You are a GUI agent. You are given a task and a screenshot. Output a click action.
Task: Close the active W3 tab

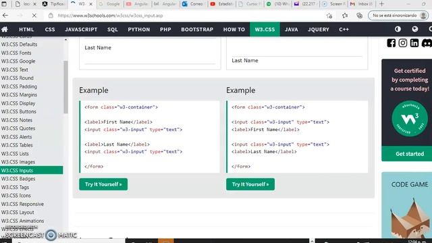coord(90,4)
